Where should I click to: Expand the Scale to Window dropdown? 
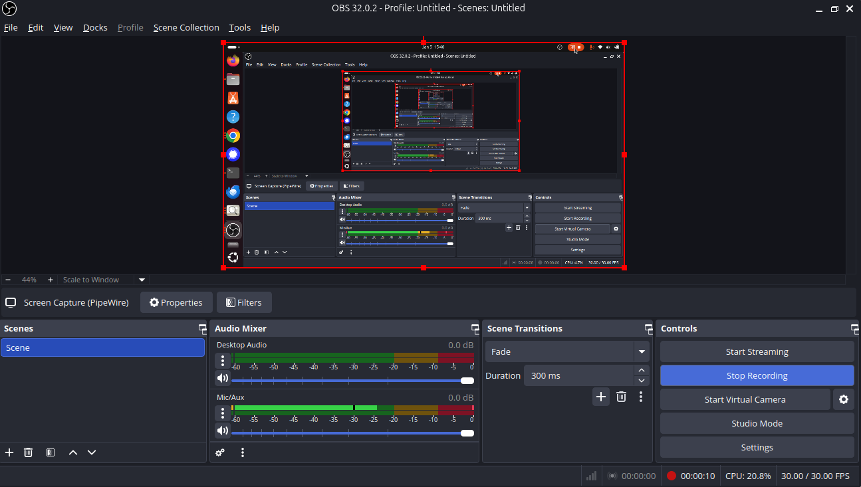coord(142,280)
